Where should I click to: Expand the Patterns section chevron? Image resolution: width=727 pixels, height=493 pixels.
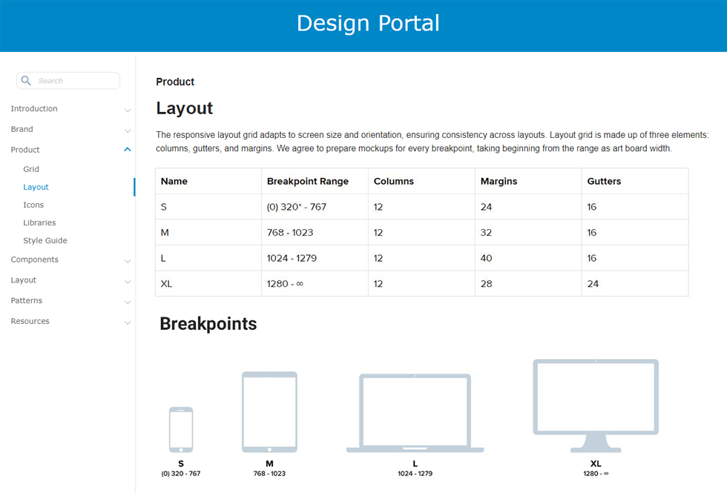point(128,302)
